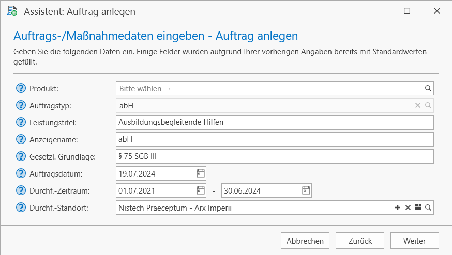452x255 pixels.
Task: Click into the Leistungstitel text field
Action: (x=275, y=122)
